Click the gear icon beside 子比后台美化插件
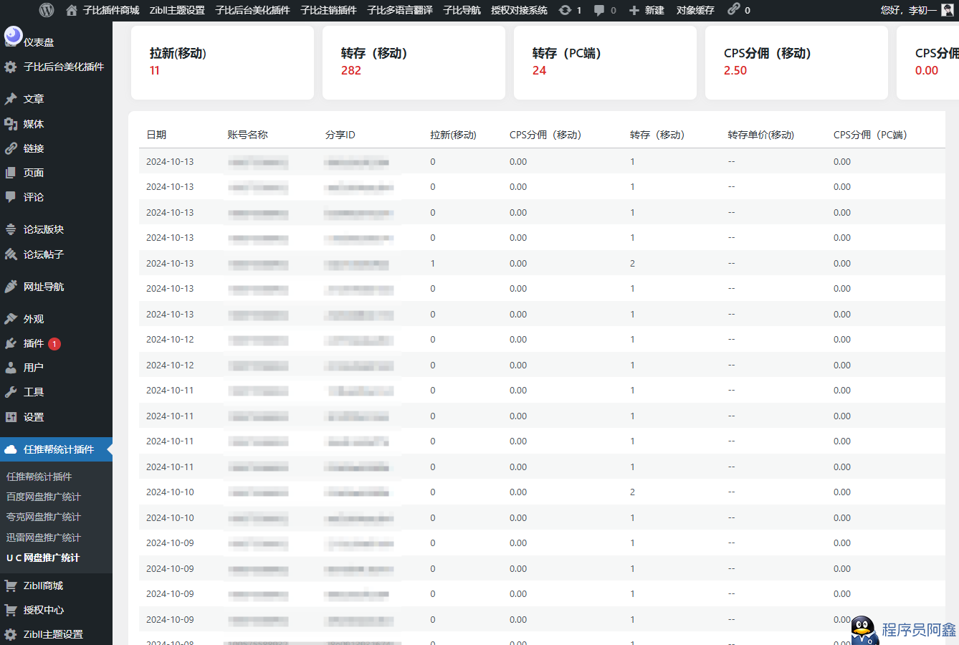The image size is (959, 645). click(11, 67)
